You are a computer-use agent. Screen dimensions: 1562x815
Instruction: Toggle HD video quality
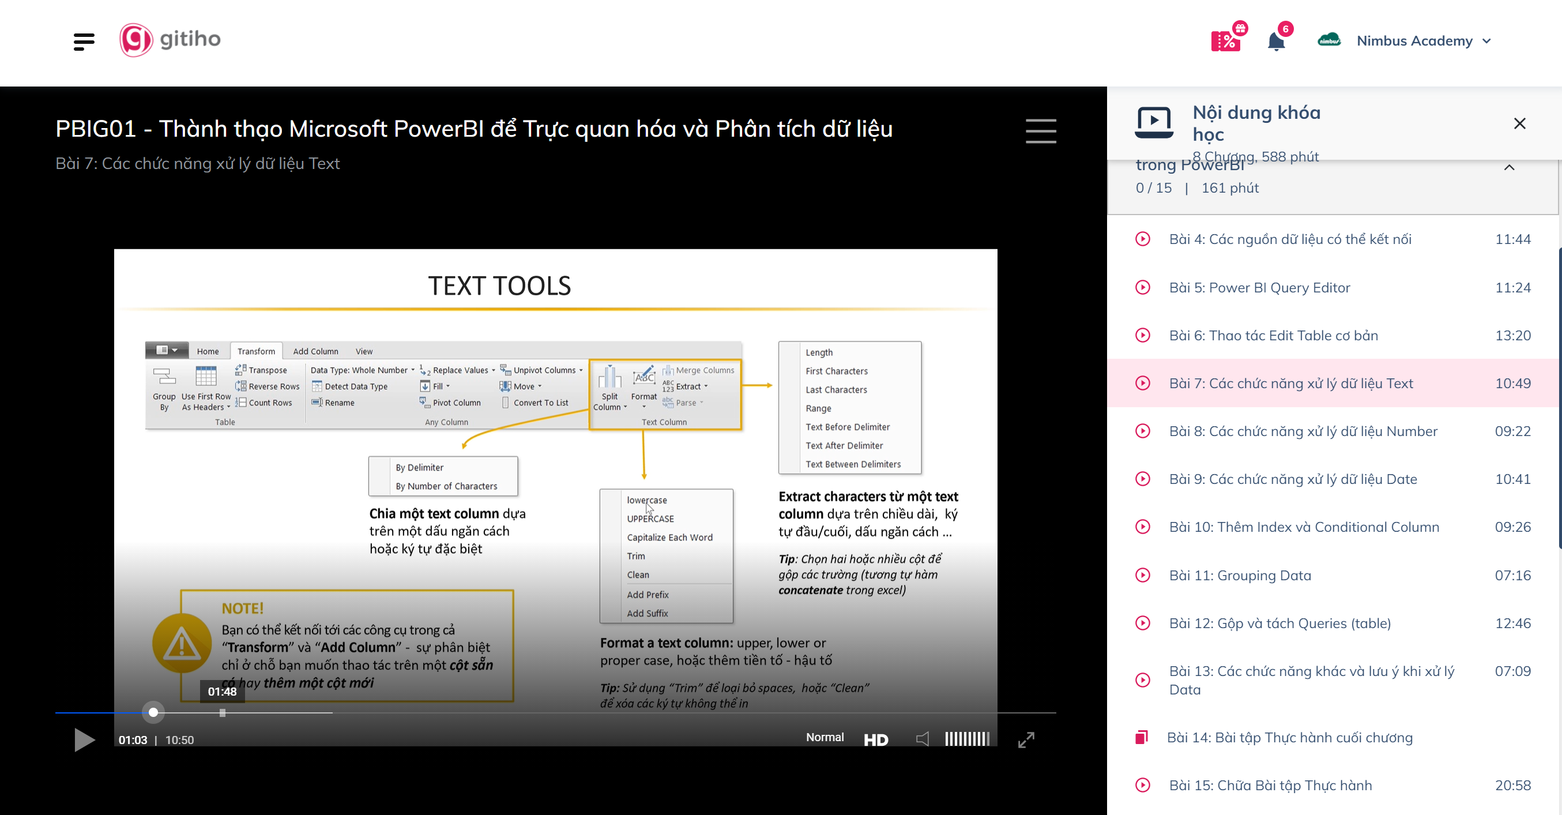pos(876,740)
